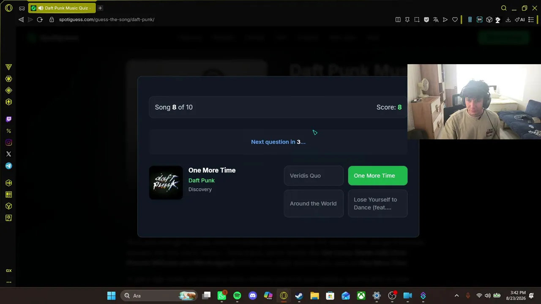
Task: Open sidebar three-dots setup menu
Action: [x=8, y=282]
